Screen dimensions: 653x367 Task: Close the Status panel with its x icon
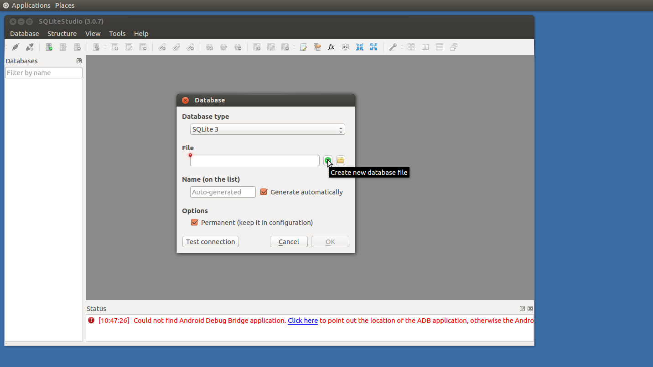point(530,309)
